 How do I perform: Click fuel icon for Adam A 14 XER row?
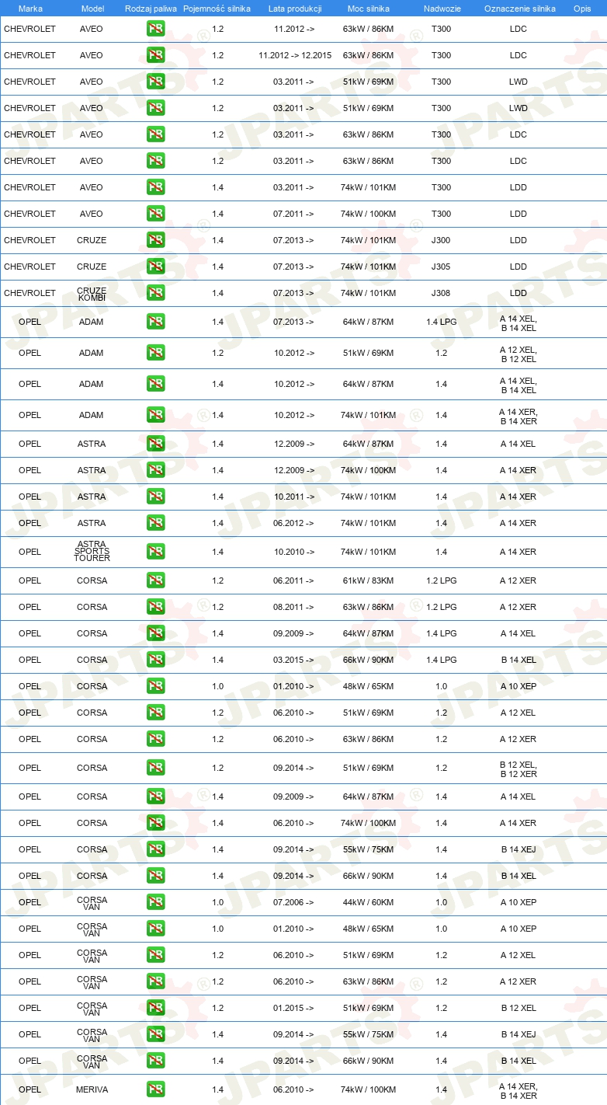pos(155,415)
